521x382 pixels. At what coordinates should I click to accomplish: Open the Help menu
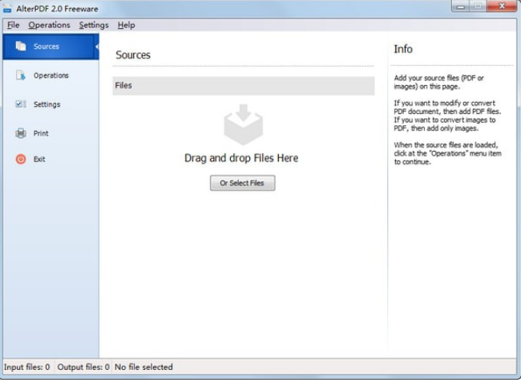(127, 26)
